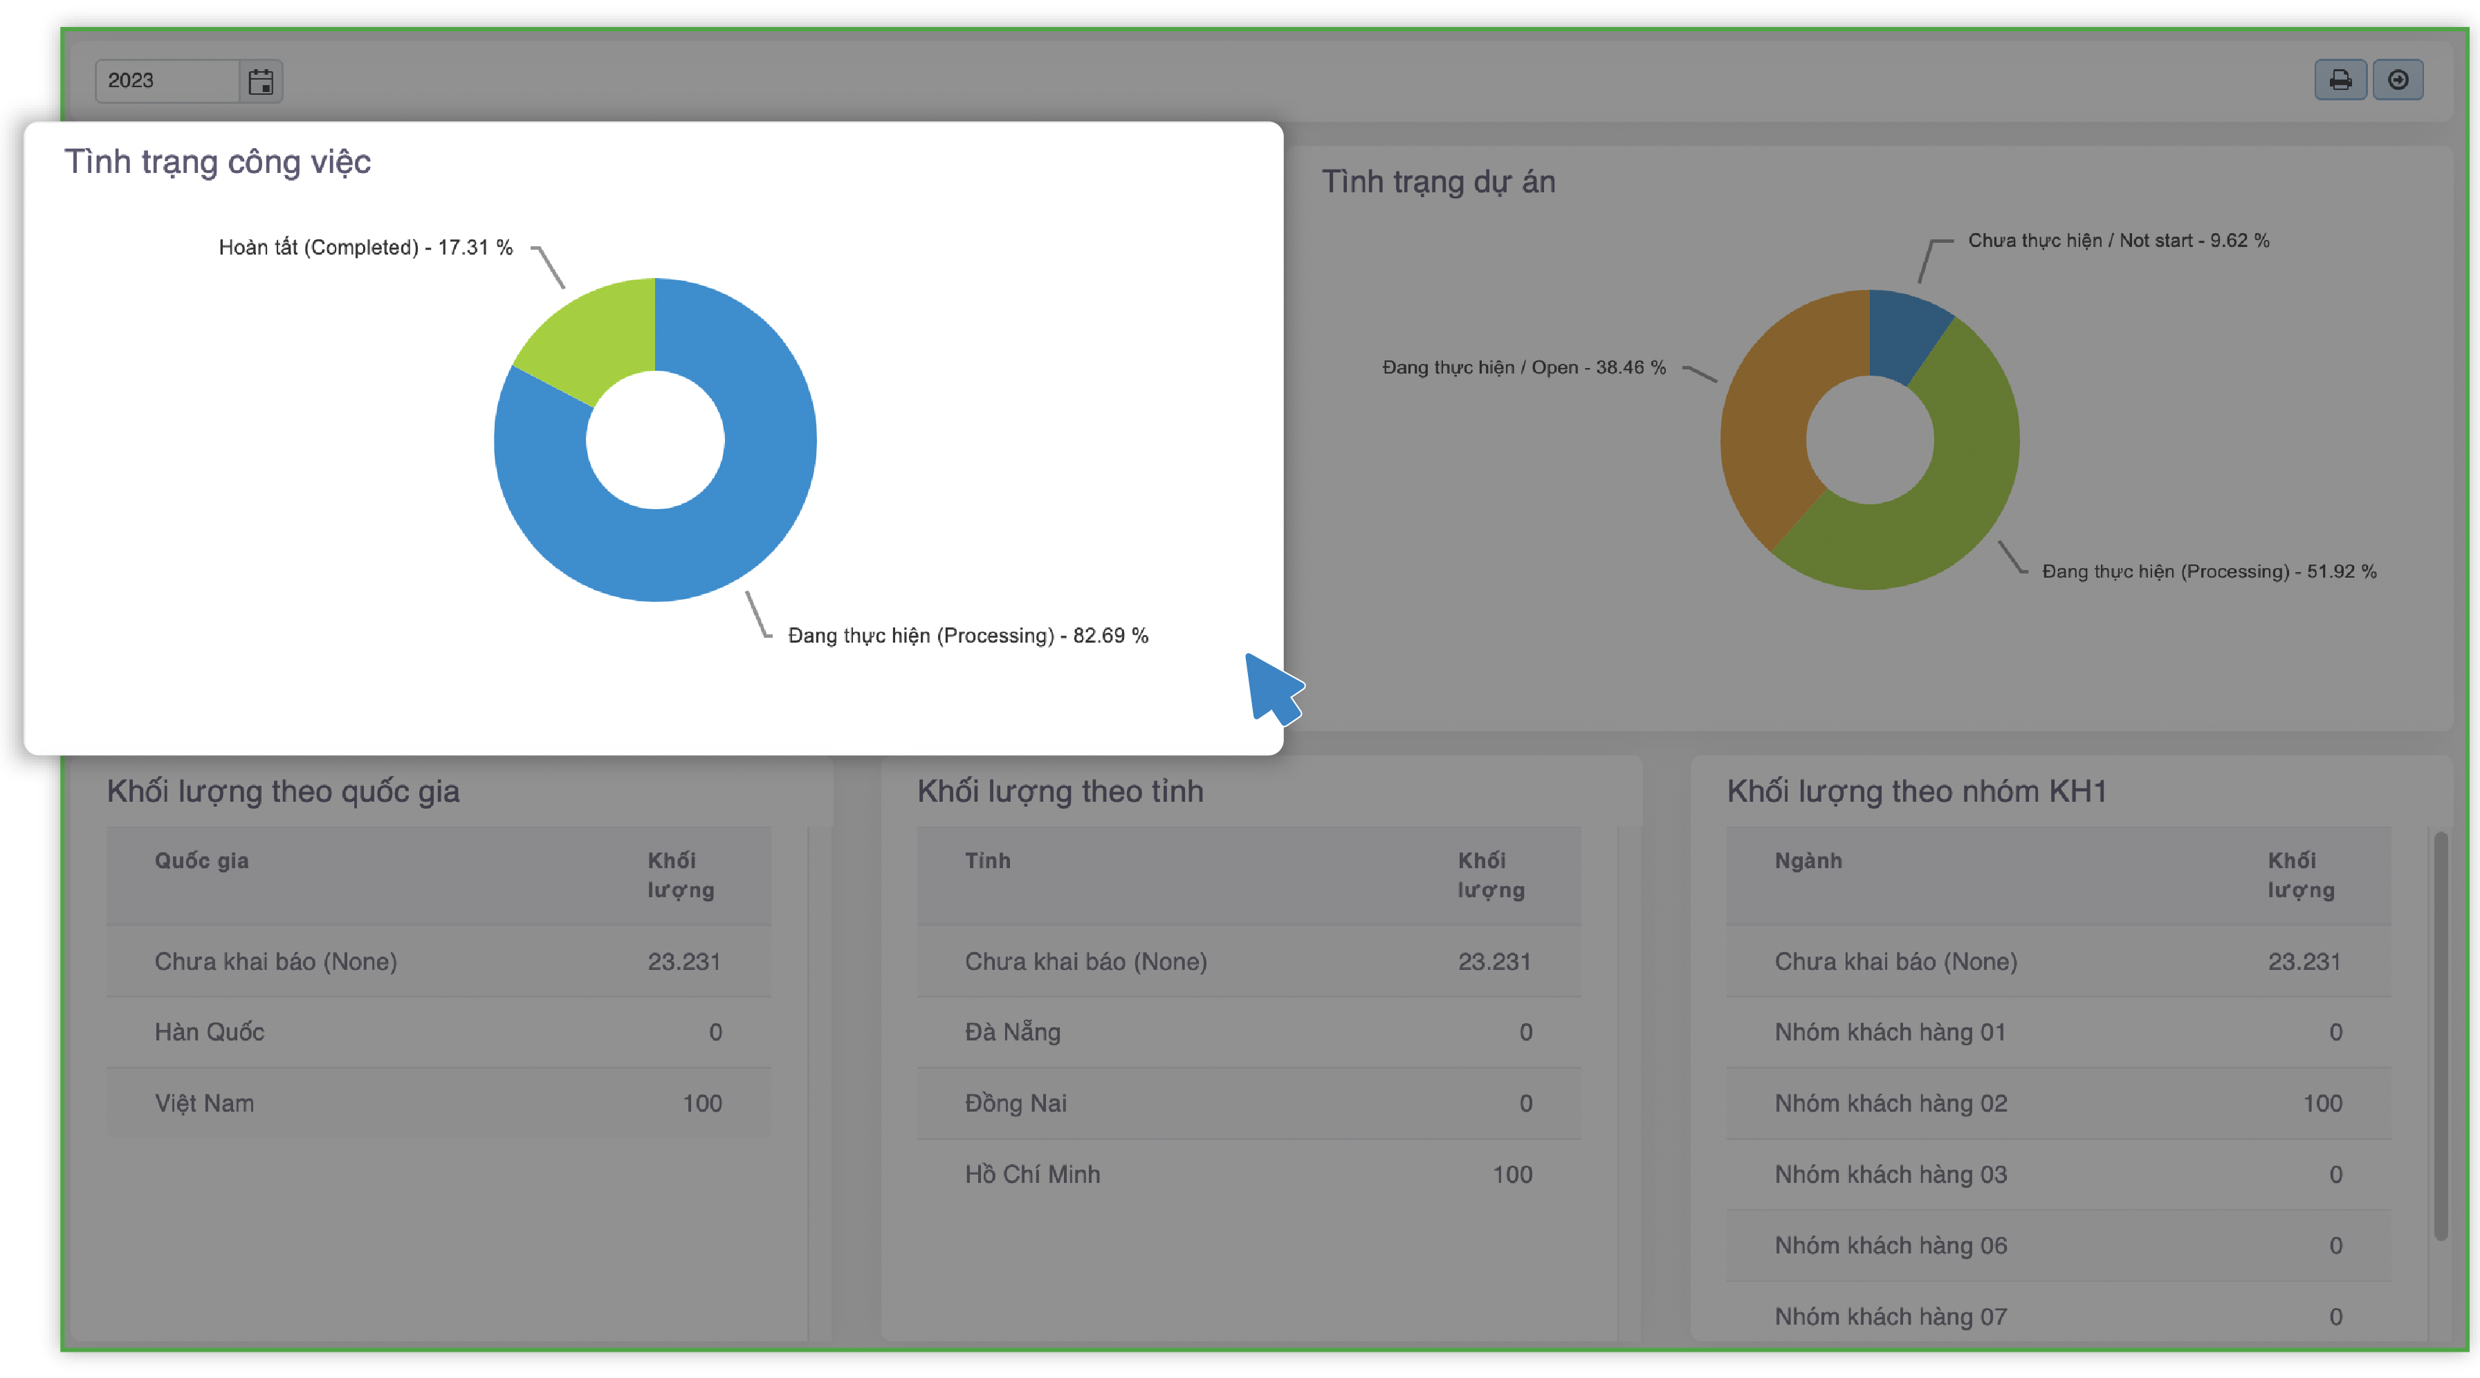Select the 'Hồ Chí Minh' row
This screenshot has width=2480, height=1378.
[x=1249, y=1175]
